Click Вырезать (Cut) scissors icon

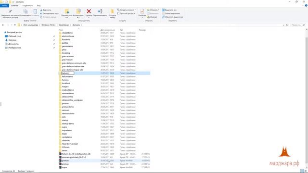click(x=41, y=10)
